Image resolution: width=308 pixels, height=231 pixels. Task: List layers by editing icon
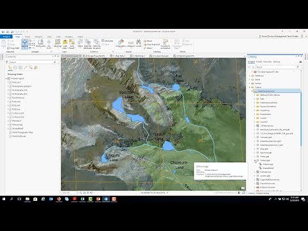click(x=26, y=67)
